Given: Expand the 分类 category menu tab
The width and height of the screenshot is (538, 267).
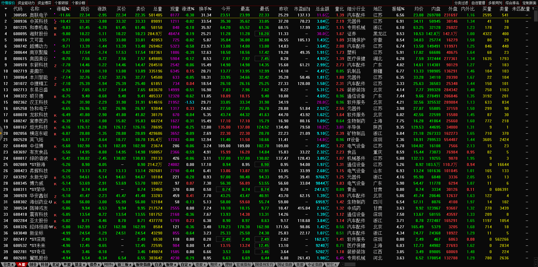Looking at the screenshot, I should (8, 264).
